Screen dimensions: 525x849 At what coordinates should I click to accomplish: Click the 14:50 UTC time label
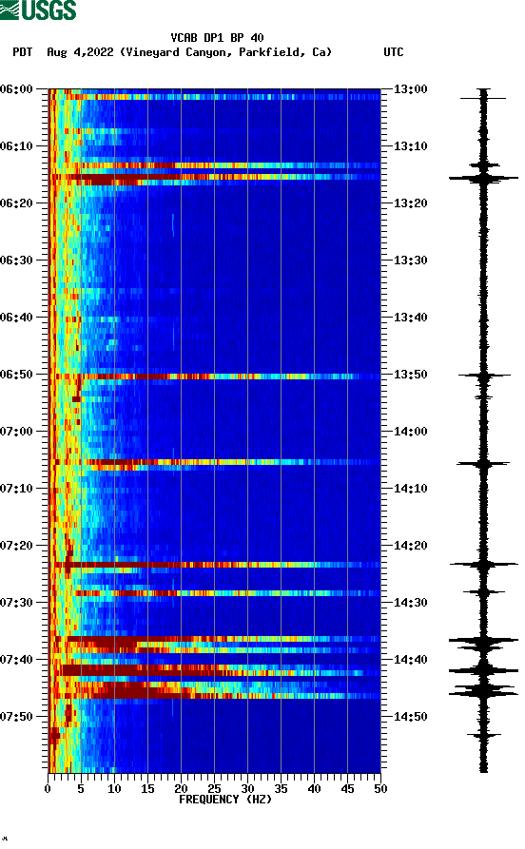click(410, 716)
